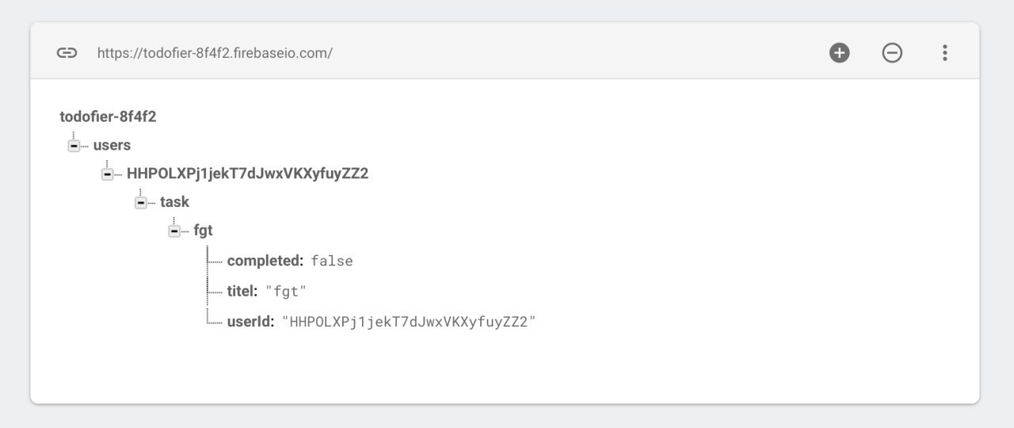Collapse the HHPOLXPj1jekT7dJwxVKXyfuyZZ2 node
Screen dimensions: 1014x428
click(x=107, y=174)
